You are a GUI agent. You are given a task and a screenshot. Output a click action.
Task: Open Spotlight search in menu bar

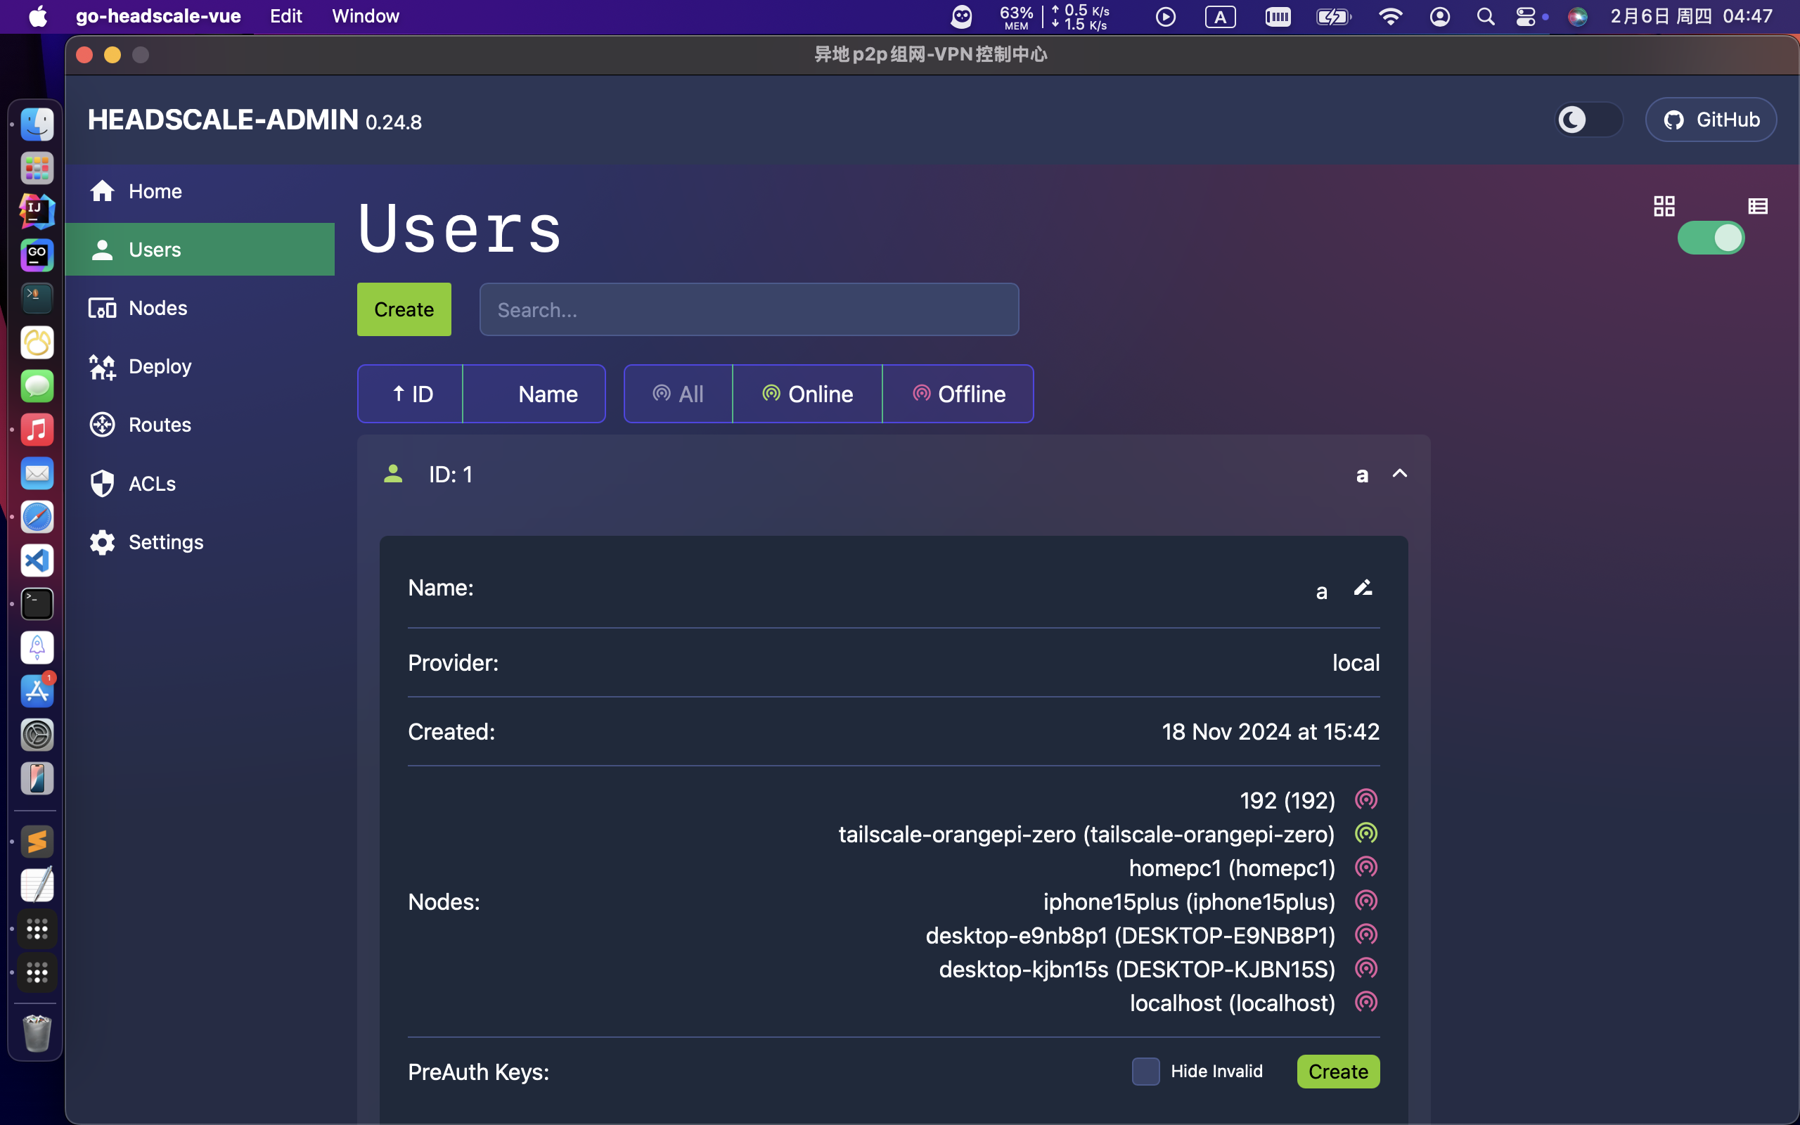click(x=1486, y=16)
